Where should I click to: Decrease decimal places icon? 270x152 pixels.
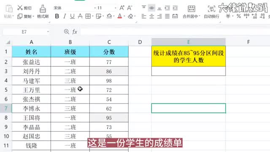click(x=262, y=16)
